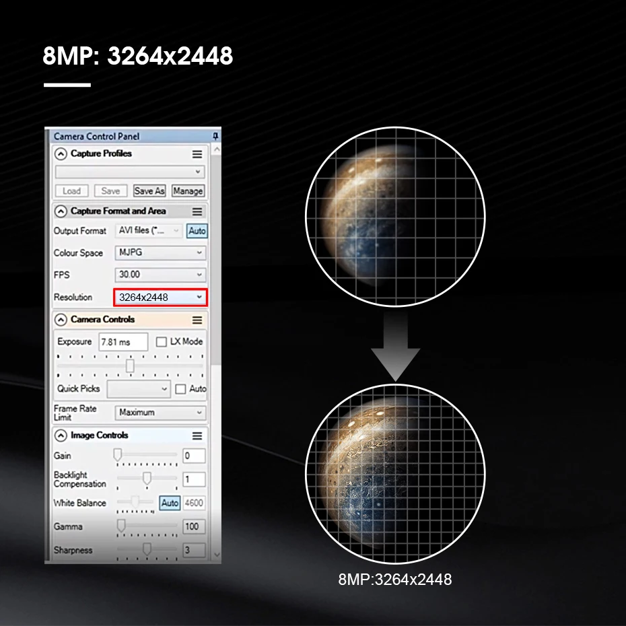Click the Save As button

(149, 191)
